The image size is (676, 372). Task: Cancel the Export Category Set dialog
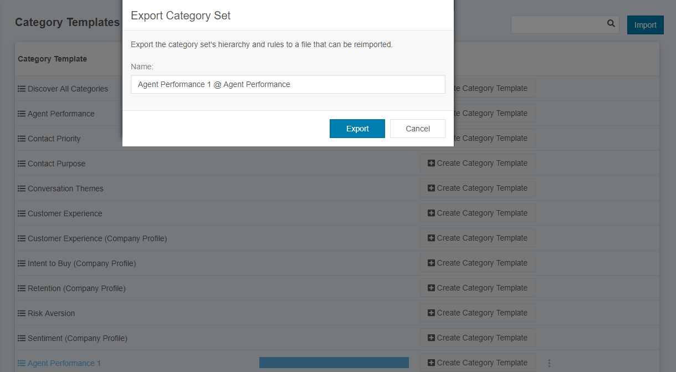(418, 129)
